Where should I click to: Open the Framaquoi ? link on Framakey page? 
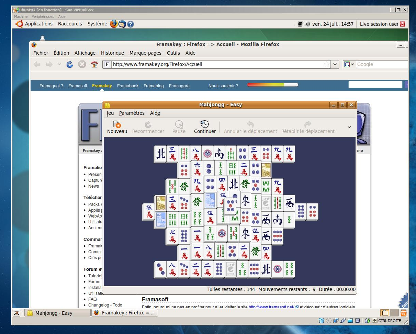pos(51,86)
